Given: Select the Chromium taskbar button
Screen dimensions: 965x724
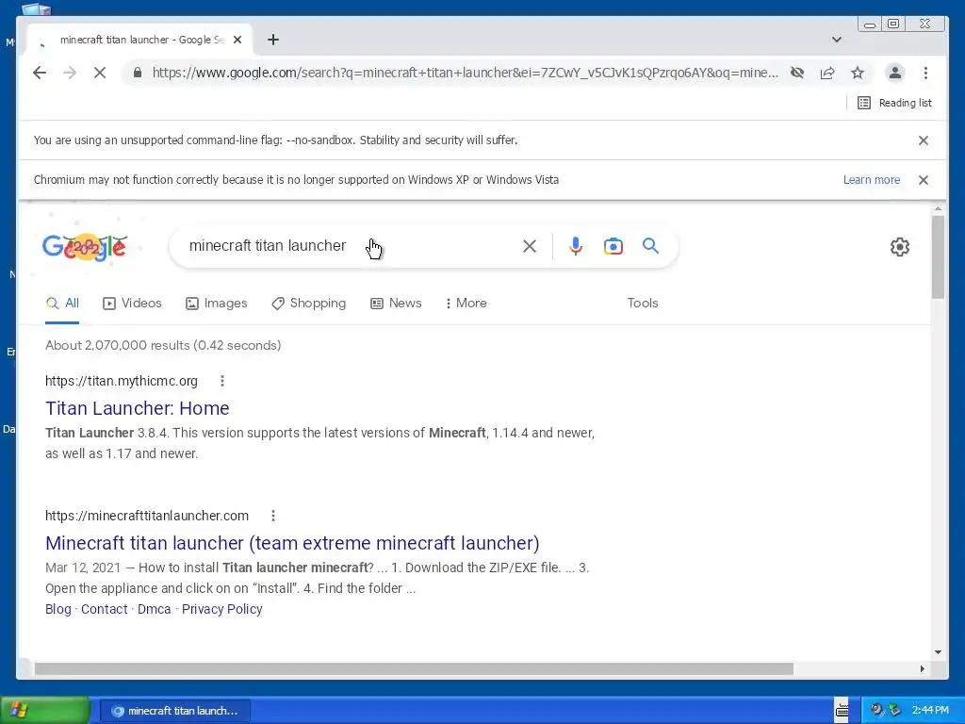Looking at the screenshot, I should pos(174,711).
